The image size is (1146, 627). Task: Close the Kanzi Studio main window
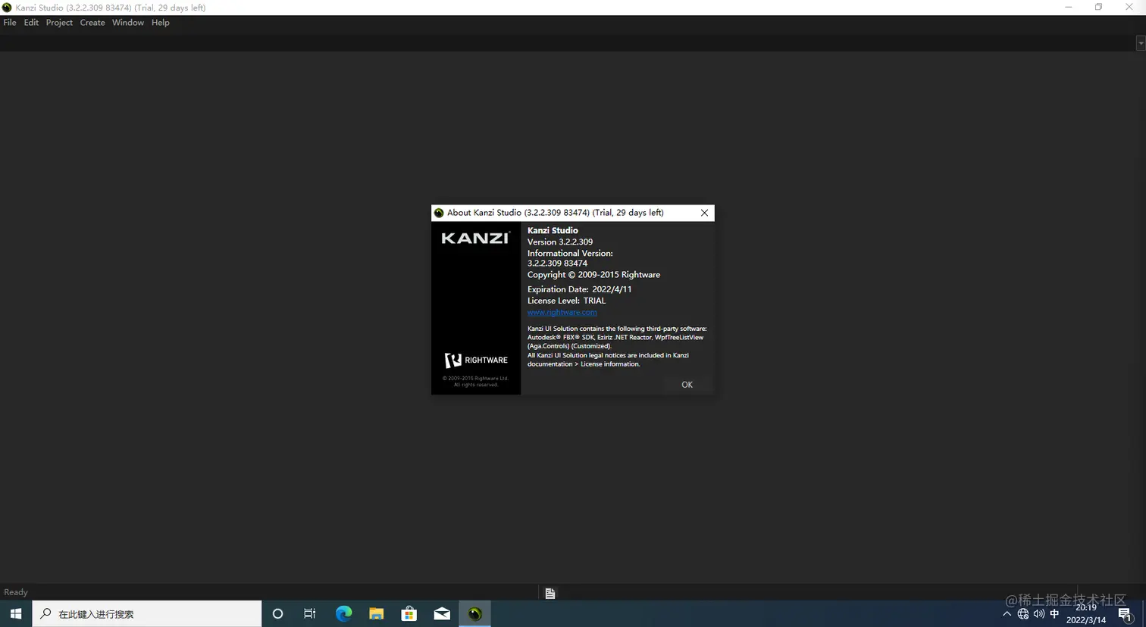1129,8
